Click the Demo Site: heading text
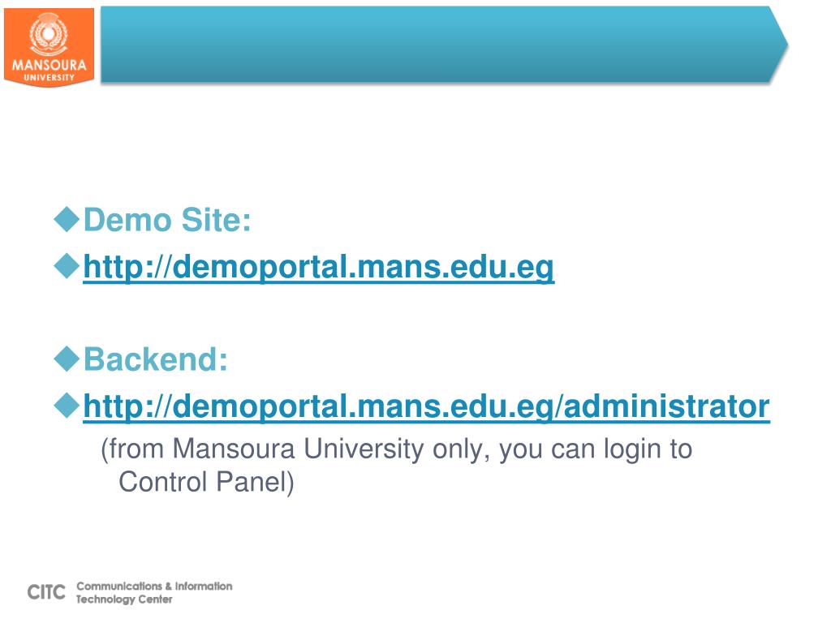Viewport: 831px width, 623px height. [x=167, y=220]
